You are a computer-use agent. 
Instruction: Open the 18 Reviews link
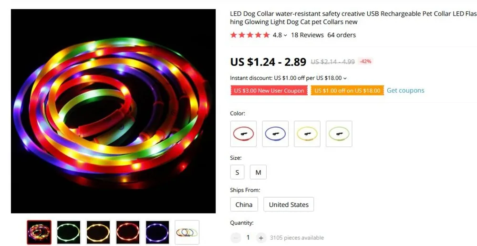point(307,35)
